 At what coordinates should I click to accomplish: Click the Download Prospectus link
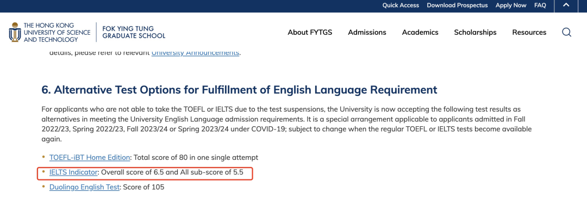(457, 5)
